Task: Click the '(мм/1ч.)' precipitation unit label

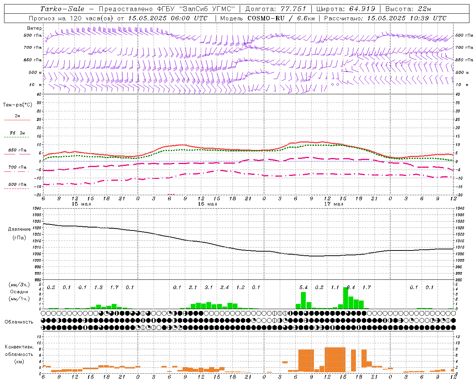Action: [x=19, y=299]
